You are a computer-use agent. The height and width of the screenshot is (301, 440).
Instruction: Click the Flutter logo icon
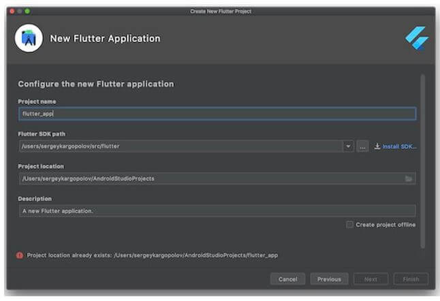click(x=416, y=38)
